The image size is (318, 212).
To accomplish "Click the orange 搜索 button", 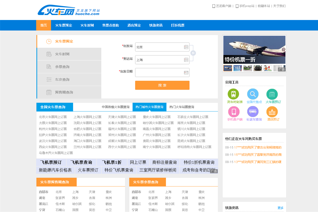I will (x=162, y=85).
